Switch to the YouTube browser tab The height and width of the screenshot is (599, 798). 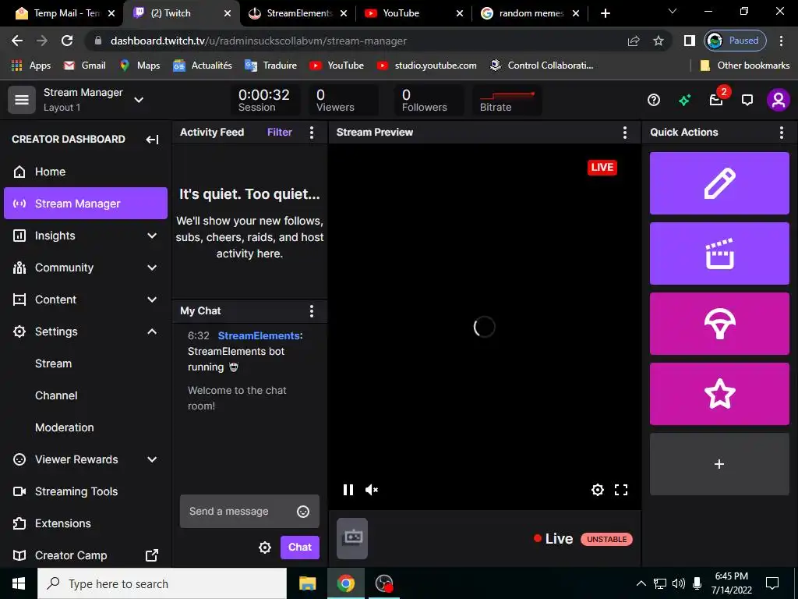[413, 13]
